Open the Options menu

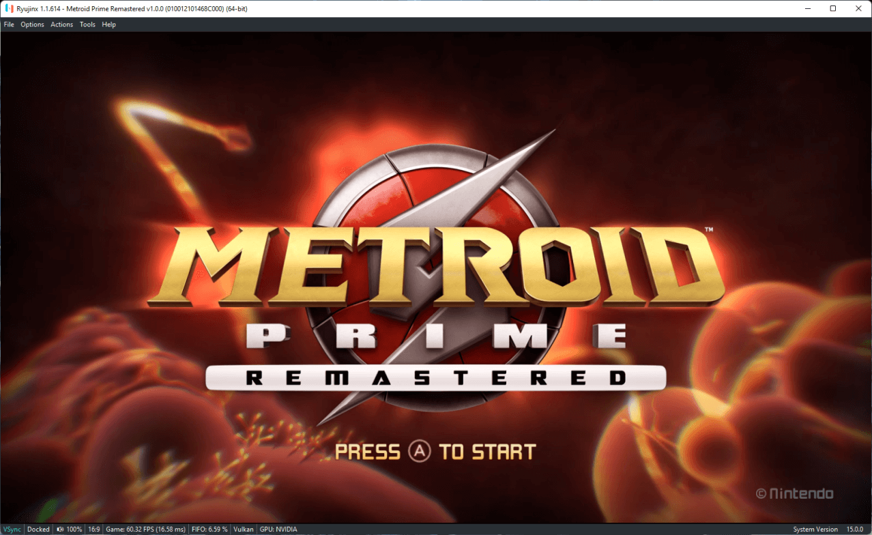[32, 25]
